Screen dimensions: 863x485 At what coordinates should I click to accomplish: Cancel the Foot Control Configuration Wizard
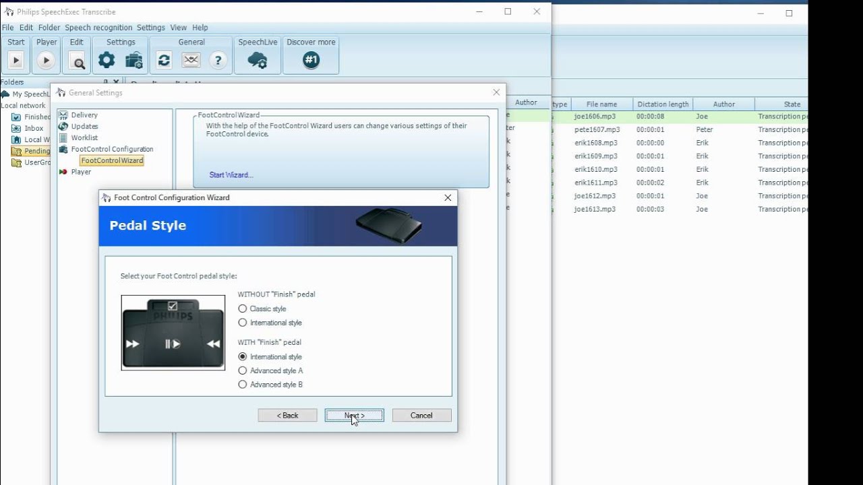click(421, 416)
